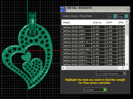
Task: Select the Yellow Gold:22KY row
Action: 93,46
